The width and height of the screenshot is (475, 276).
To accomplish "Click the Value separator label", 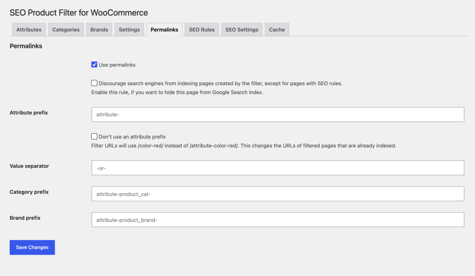I will coord(30,166).
